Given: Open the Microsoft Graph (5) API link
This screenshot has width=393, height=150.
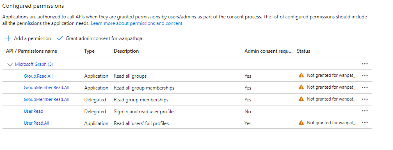Looking at the screenshot, I should [x=34, y=64].
